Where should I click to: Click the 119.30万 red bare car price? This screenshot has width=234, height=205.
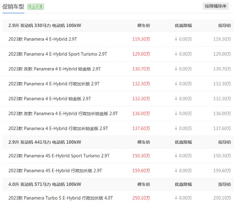(x=141, y=39)
